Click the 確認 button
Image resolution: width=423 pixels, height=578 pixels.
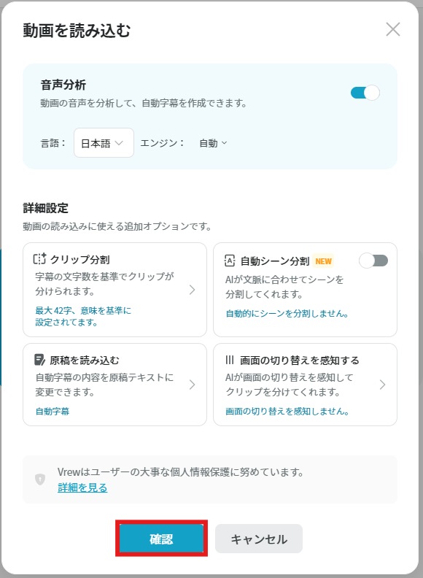pos(161,539)
